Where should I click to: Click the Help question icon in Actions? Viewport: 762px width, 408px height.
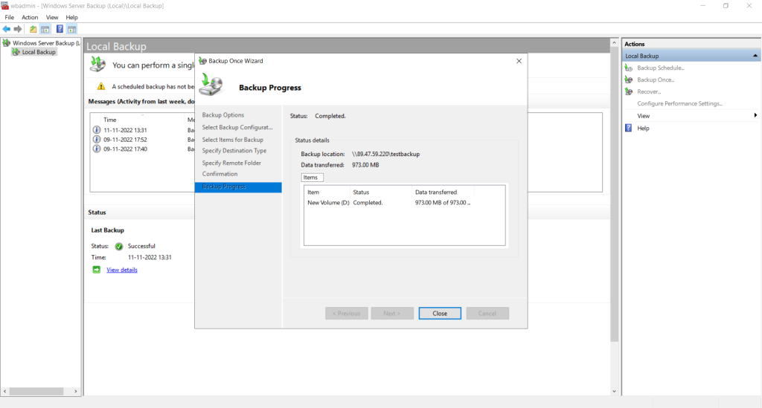tap(628, 128)
